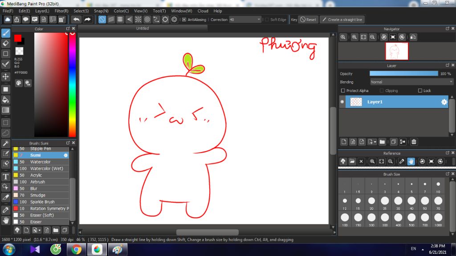The height and width of the screenshot is (256, 456).
Task: Select the Move tool
Action: pos(6,76)
